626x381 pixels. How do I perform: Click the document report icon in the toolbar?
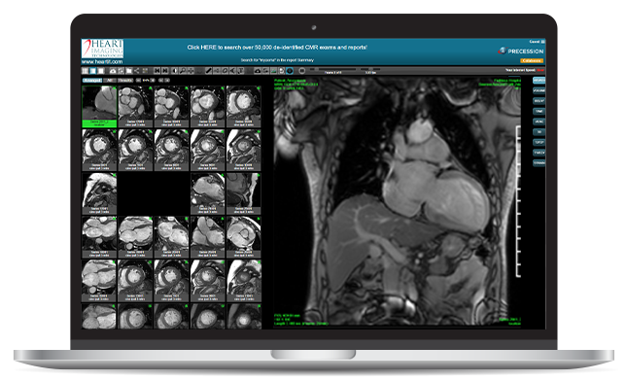point(282,71)
